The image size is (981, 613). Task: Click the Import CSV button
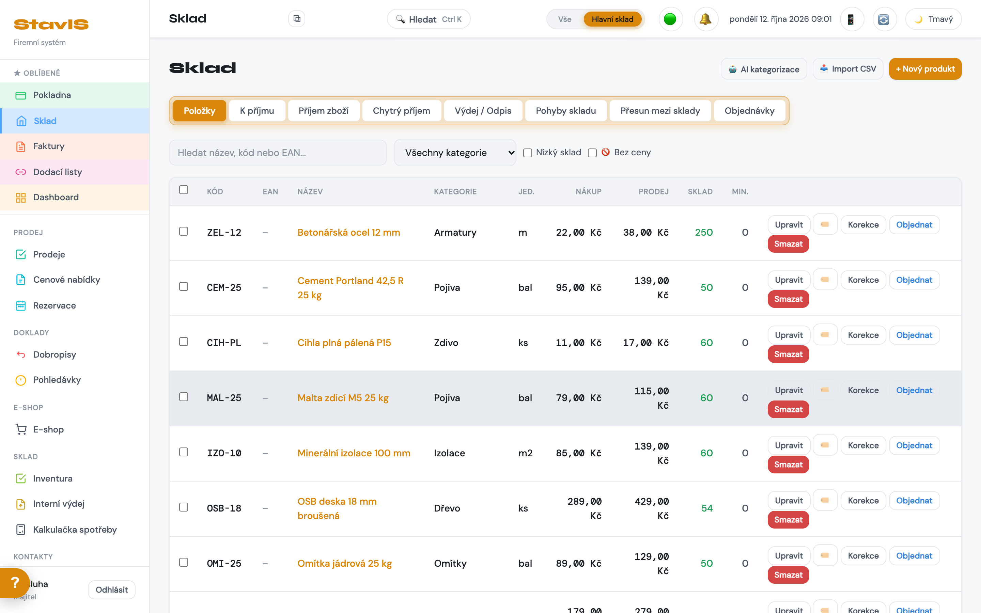click(x=848, y=69)
